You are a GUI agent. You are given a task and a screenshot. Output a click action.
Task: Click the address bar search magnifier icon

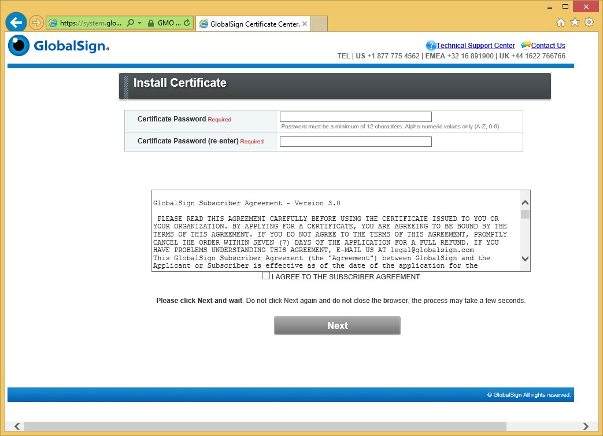(130, 23)
